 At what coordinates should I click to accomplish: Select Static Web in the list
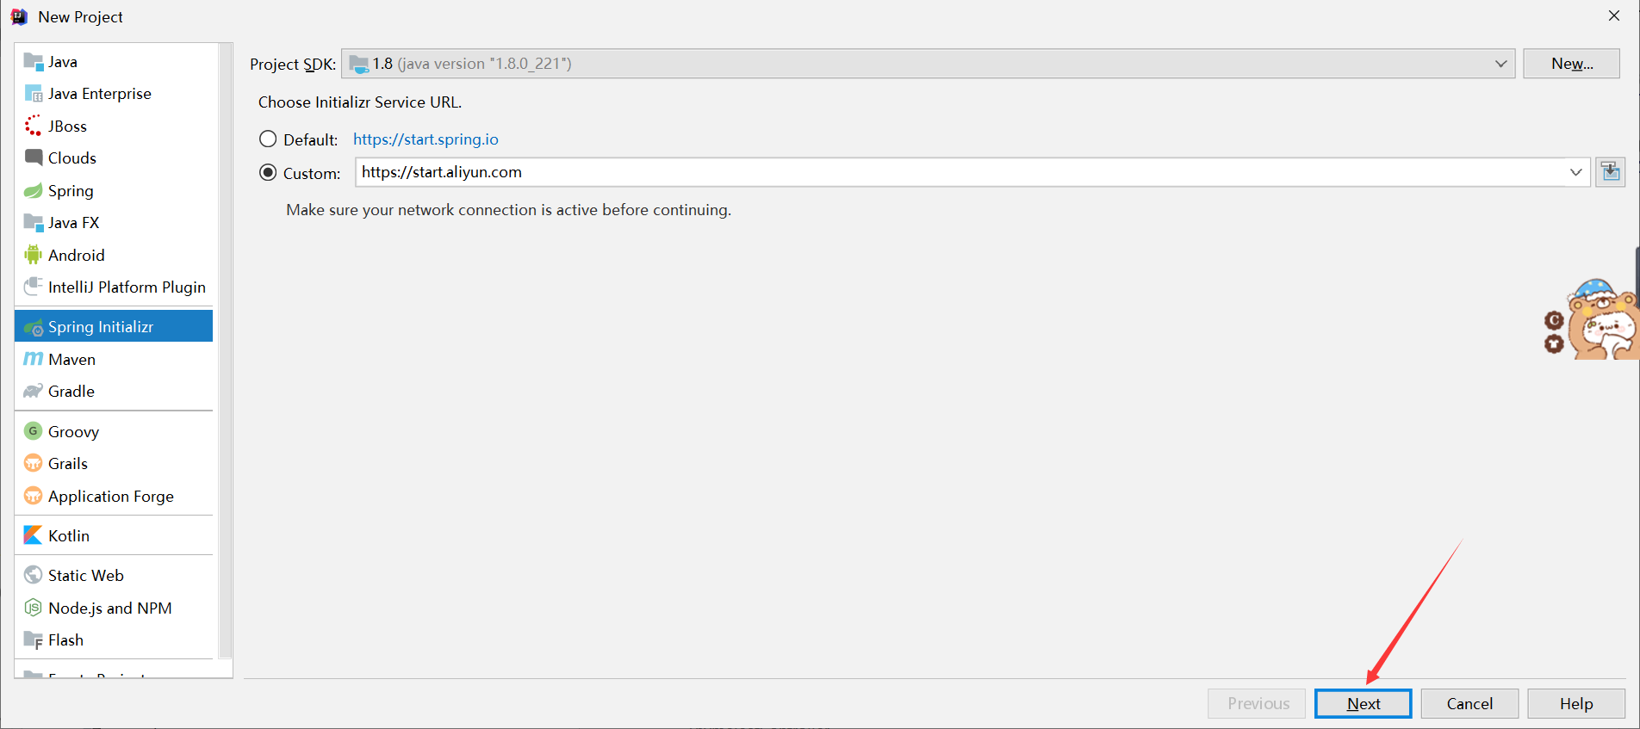coord(114,575)
